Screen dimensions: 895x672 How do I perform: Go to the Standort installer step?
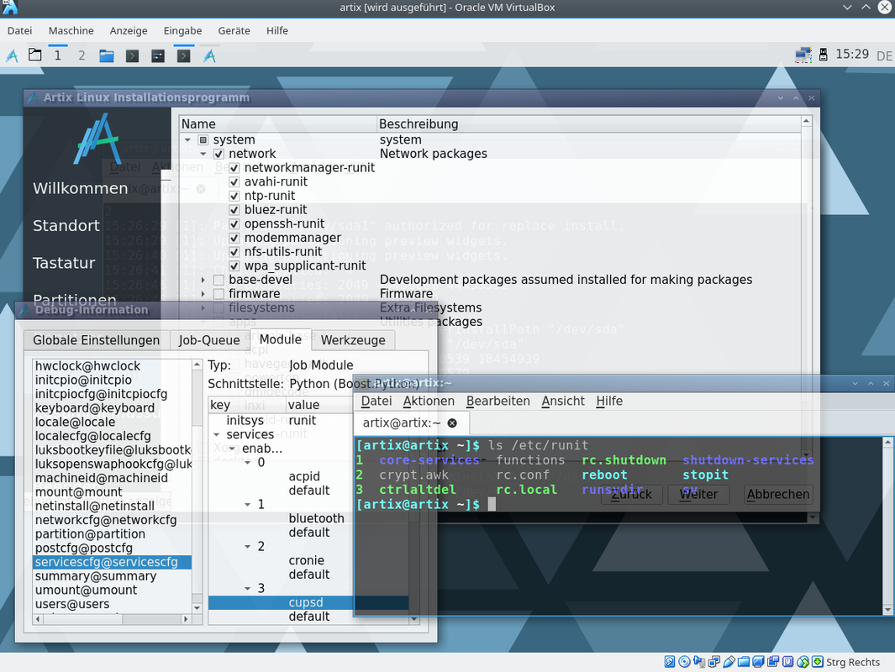(x=66, y=226)
